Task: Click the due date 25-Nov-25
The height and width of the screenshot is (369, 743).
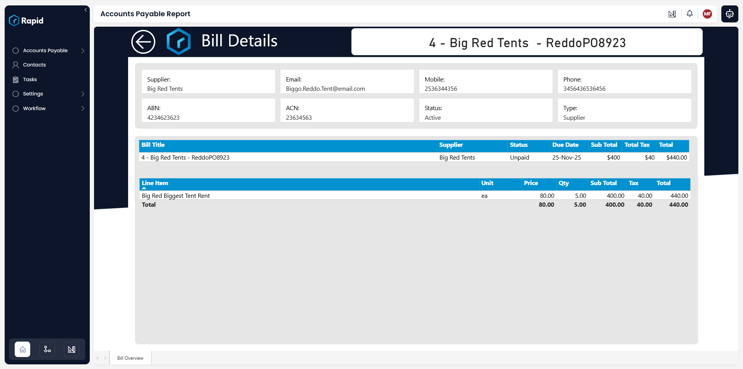Action: (567, 158)
